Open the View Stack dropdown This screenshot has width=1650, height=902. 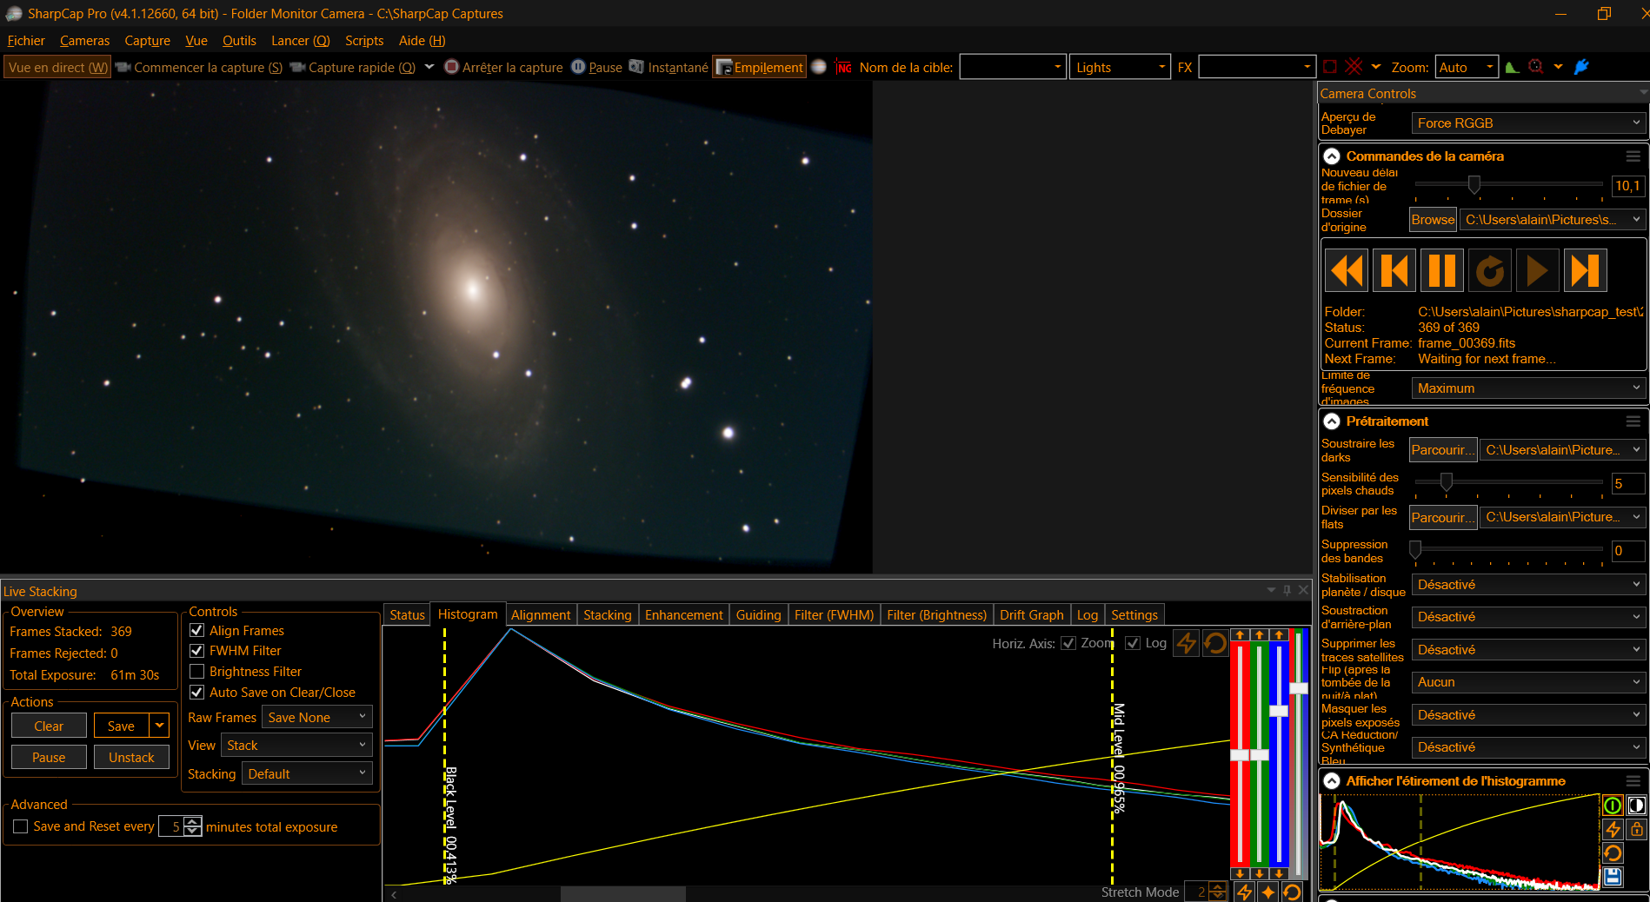click(x=297, y=745)
